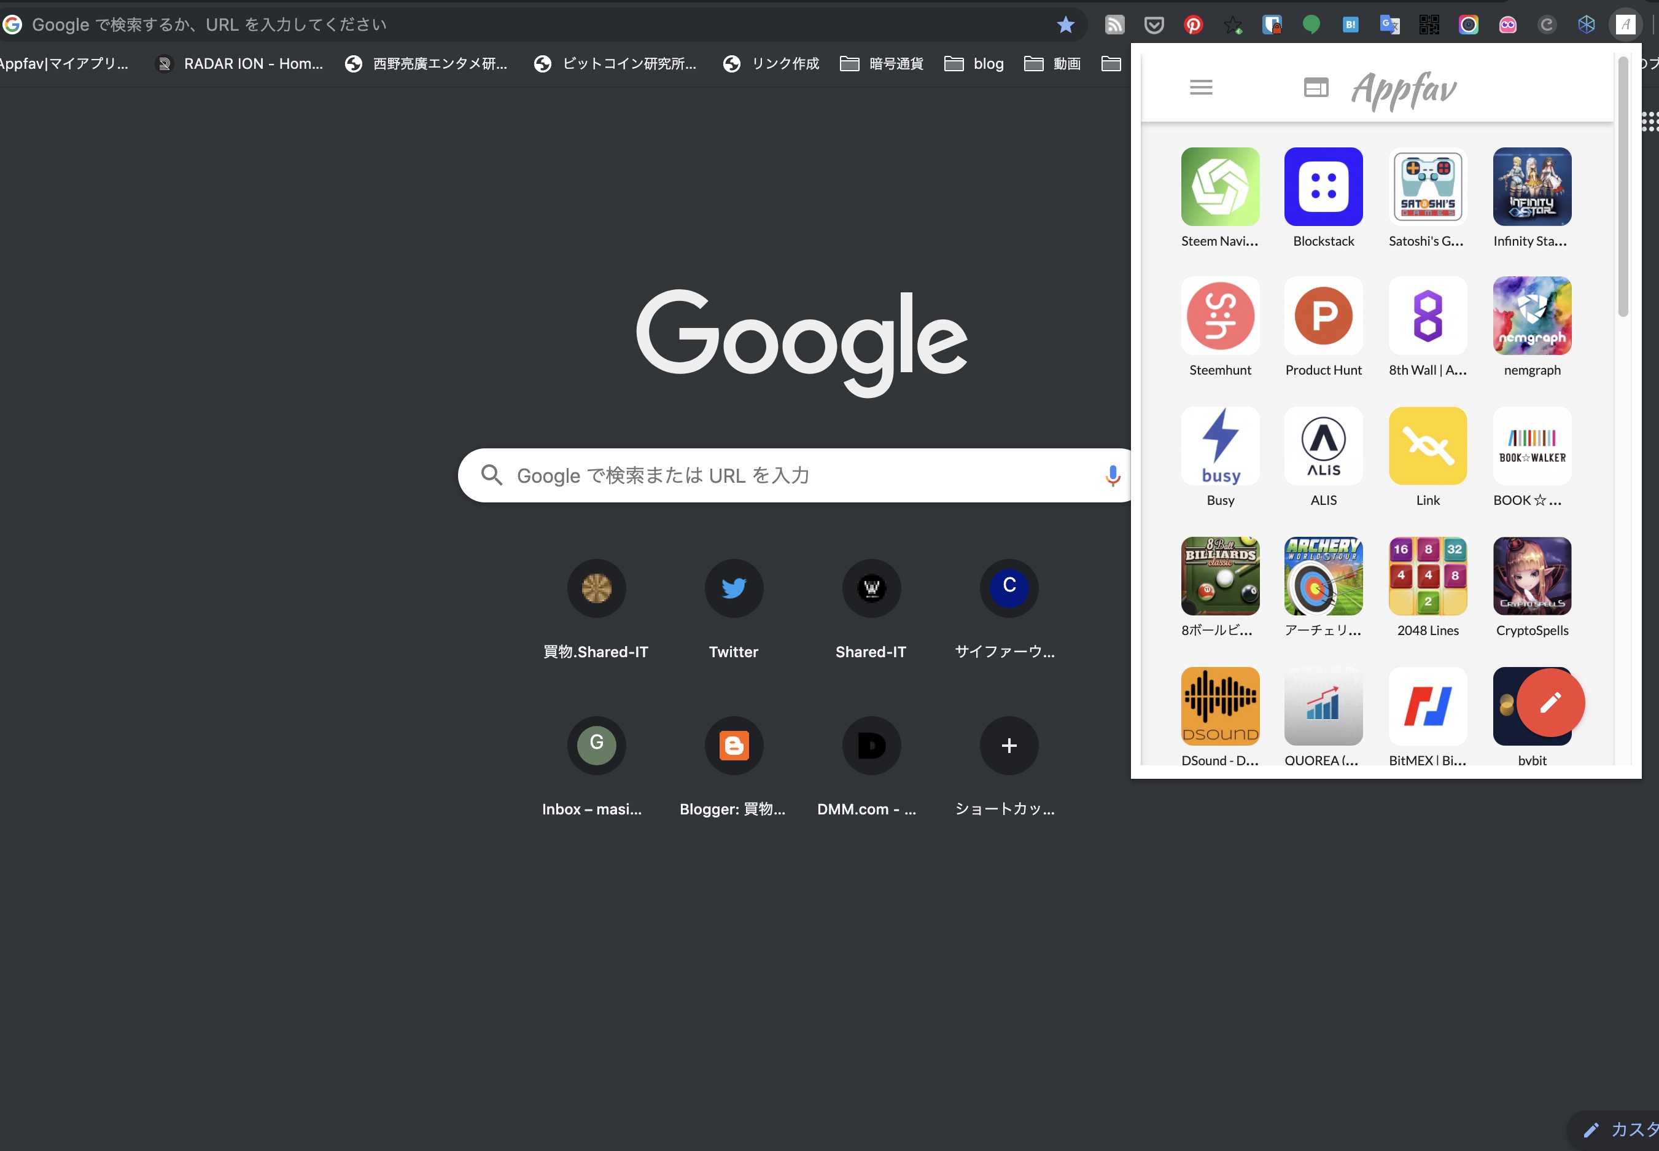Open the BitMEX app icon
The height and width of the screenshot is (1151, 1659).
click(x=1428, y=706)
